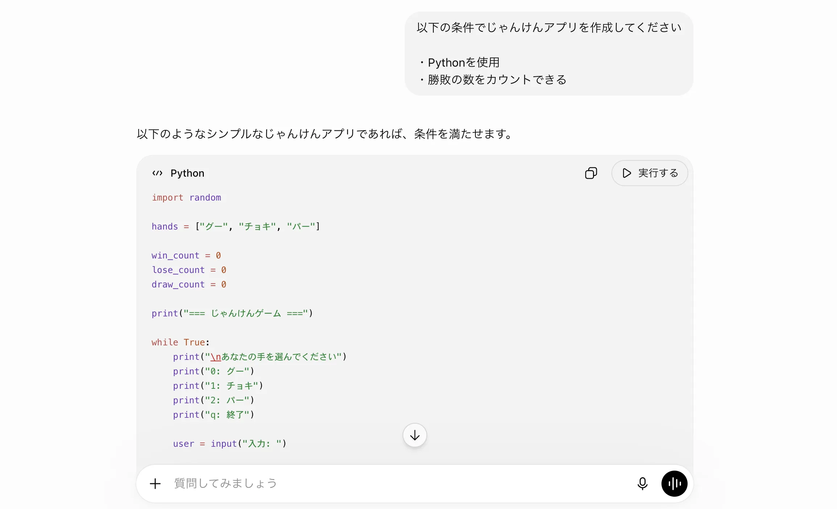The image size is (837, 509).
Task: Click the draw_count = 0 line
Action: coord(189,285)
